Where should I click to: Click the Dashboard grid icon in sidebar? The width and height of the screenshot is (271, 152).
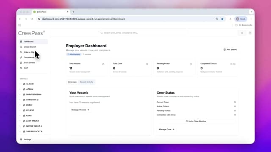[21, 41]
